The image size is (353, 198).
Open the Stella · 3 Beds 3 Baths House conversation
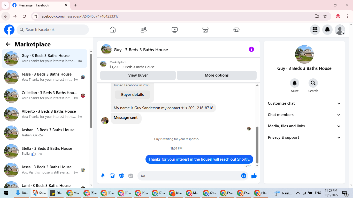[x=45, y=151]
